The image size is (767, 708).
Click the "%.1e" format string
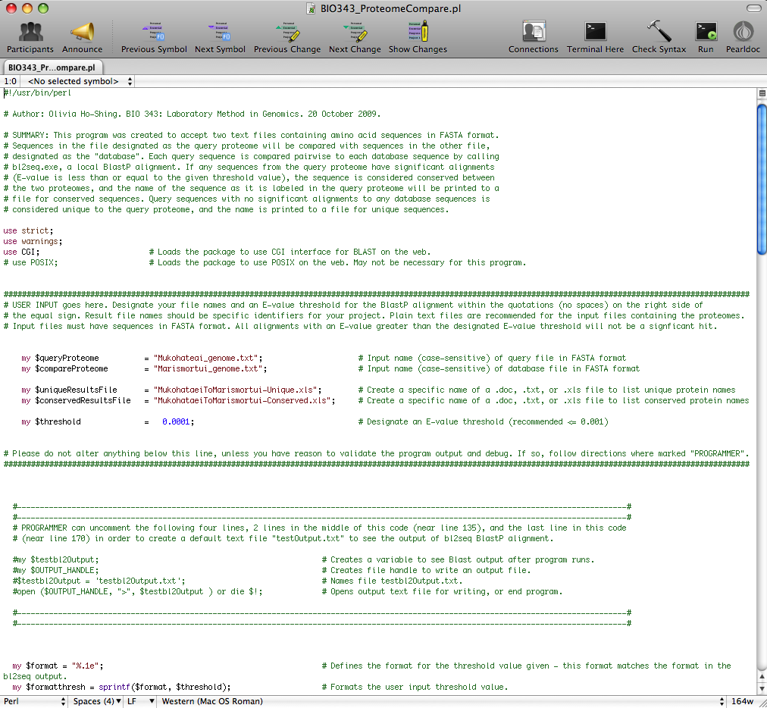(85, 666)
